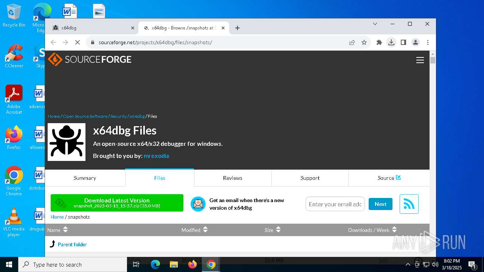This screenshot has width=484, height=272.
Task: Click Chrome's forward navigation arrow
Action: click(65, 42)
